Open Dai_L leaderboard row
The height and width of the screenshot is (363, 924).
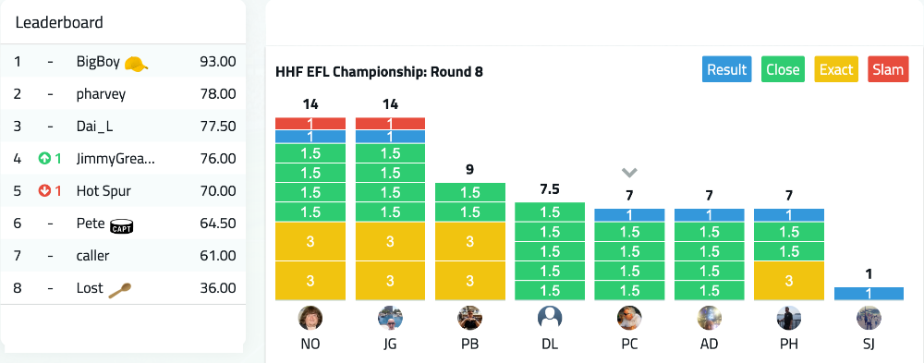123,127
